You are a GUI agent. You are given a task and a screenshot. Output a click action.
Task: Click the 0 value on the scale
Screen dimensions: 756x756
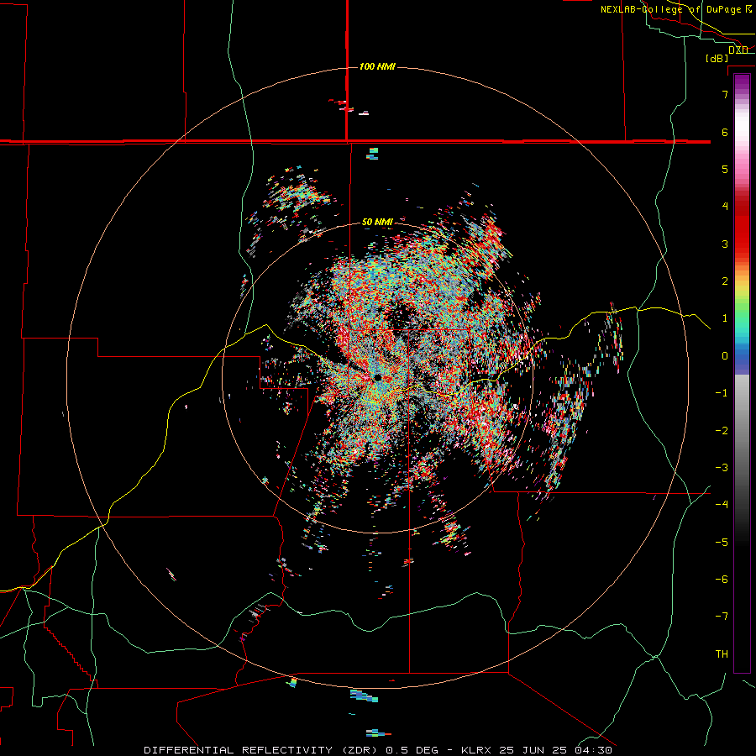click(x=725, y=356)
